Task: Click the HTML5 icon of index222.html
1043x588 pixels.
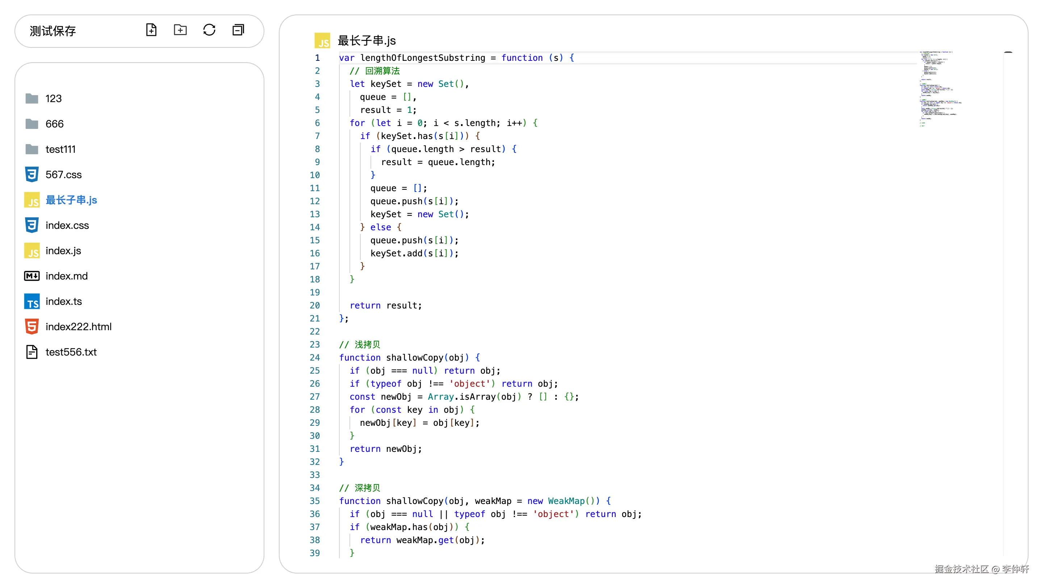Action: 32,327
